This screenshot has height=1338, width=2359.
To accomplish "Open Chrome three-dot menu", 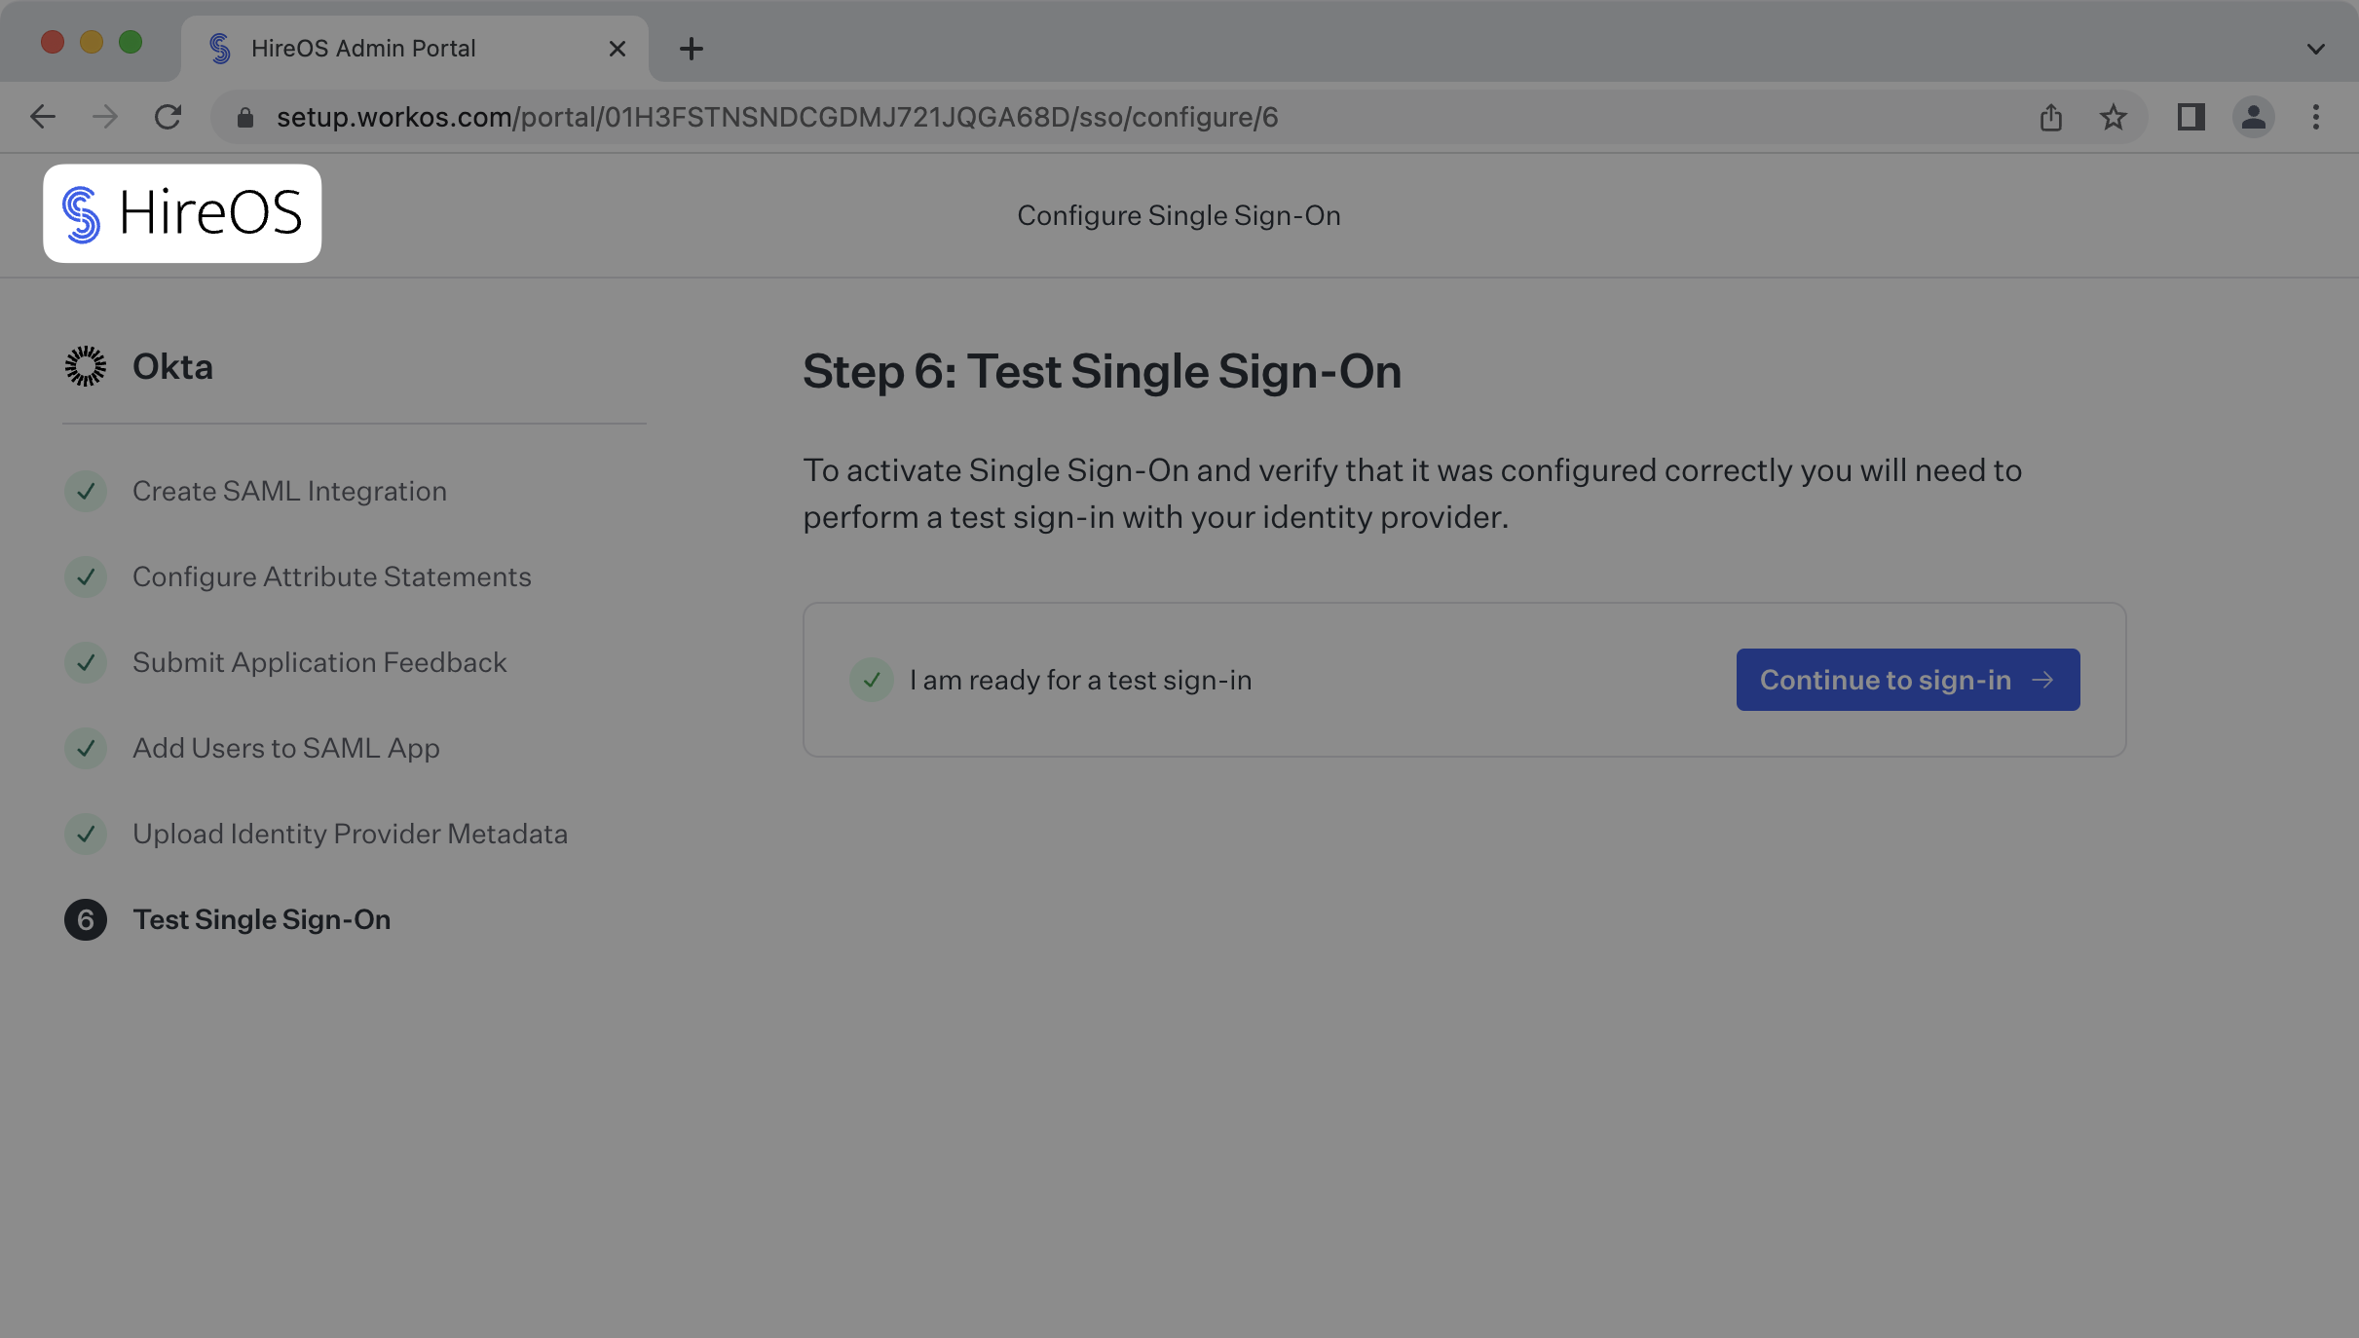I will pyautogui.click(x=2316, y=118).
